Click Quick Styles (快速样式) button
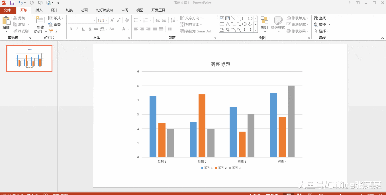386x195 pixels. [278, 24]
